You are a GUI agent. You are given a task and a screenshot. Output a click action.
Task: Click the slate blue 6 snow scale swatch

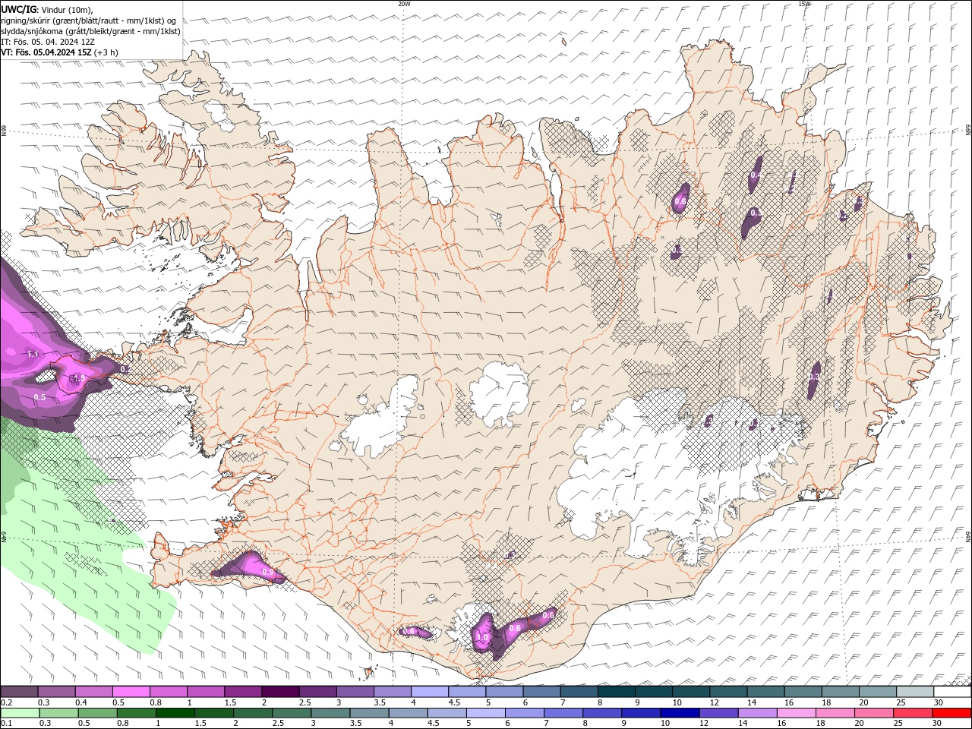click(542, 692)
